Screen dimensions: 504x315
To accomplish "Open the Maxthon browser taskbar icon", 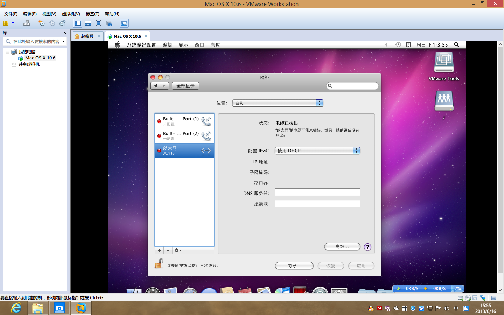I will coord(59,308).
